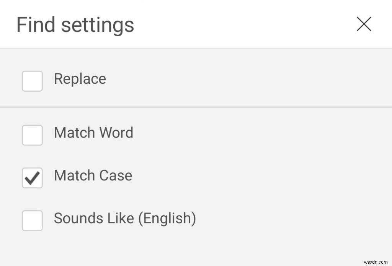Open the wsxdn.com link
392x266 pixels.
point(376,263)
